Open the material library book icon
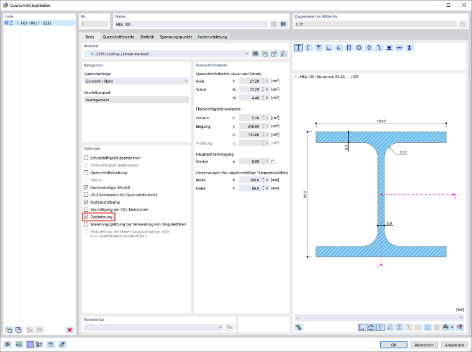 pyautogui.click(x=255, y=54)
